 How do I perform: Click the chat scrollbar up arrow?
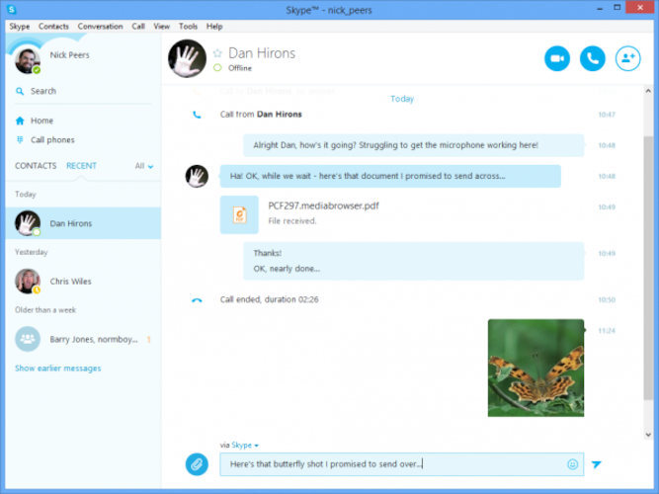coord(648,90)
